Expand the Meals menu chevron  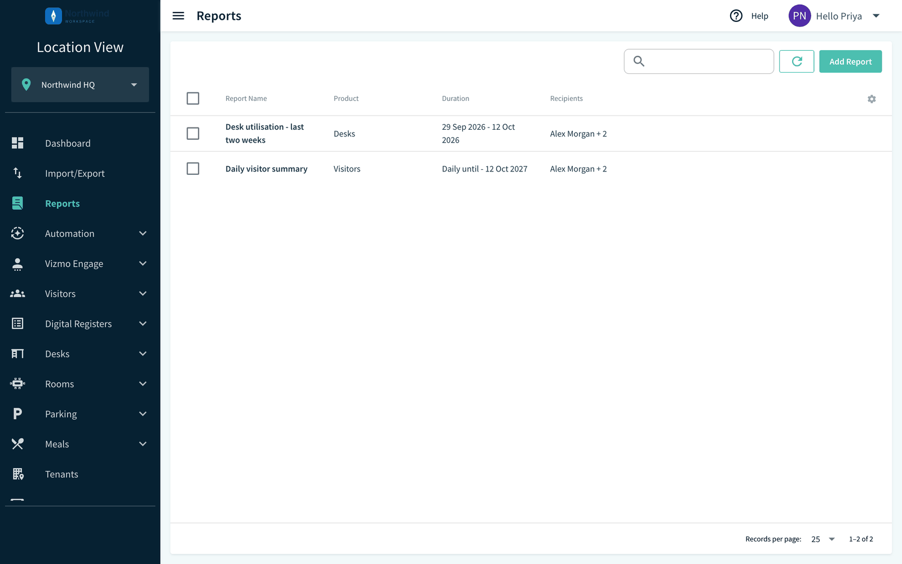143,444
